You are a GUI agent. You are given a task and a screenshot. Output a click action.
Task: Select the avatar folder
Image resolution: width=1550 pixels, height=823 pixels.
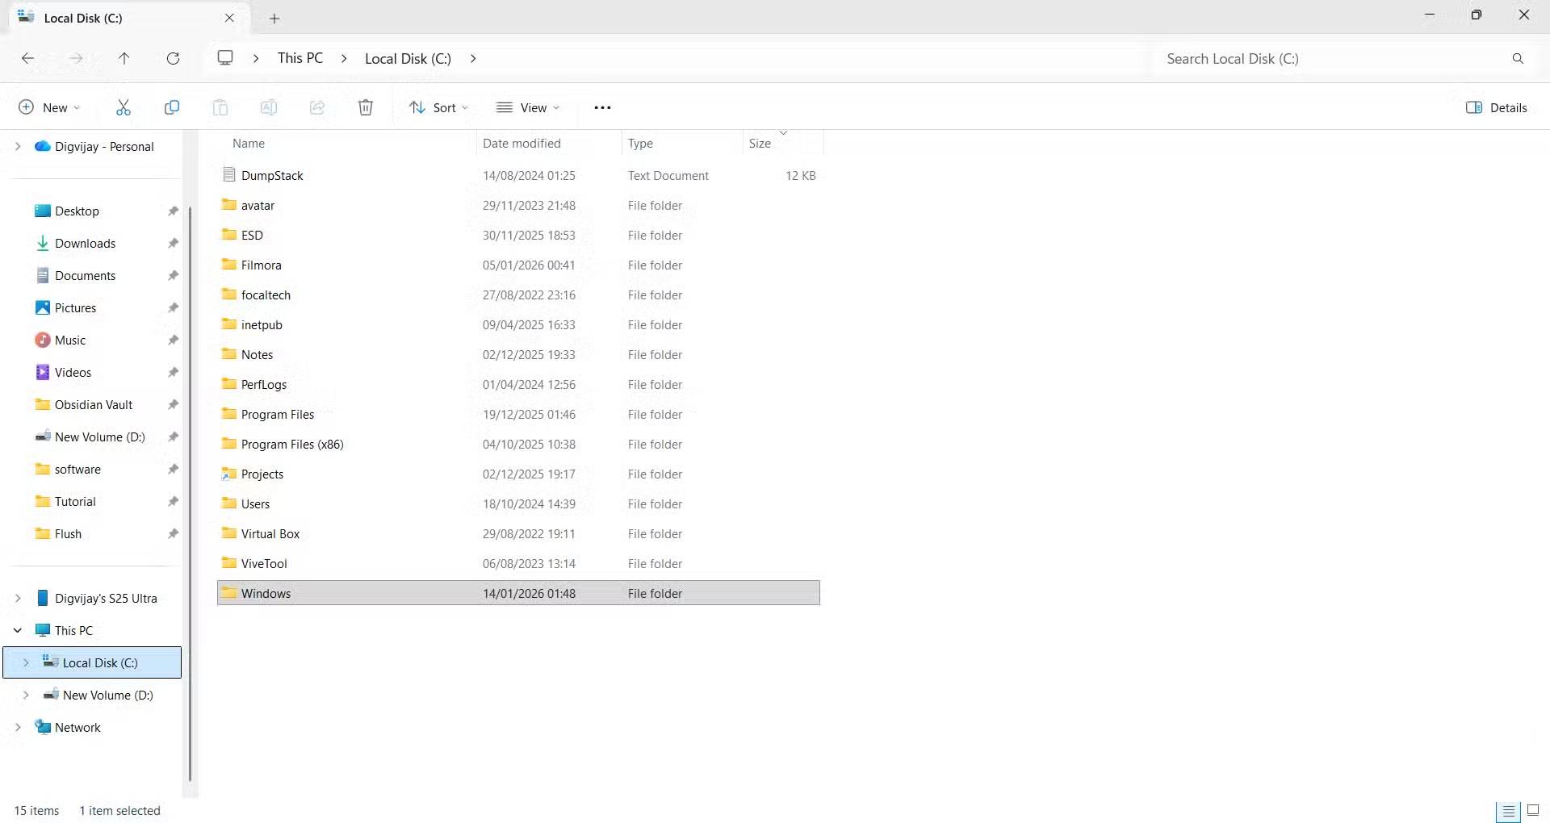point(518,205)
